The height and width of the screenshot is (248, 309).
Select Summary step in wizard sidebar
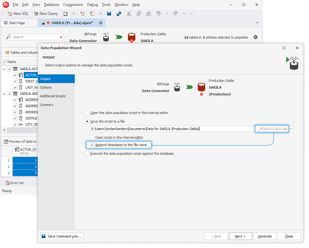[56, 105]
